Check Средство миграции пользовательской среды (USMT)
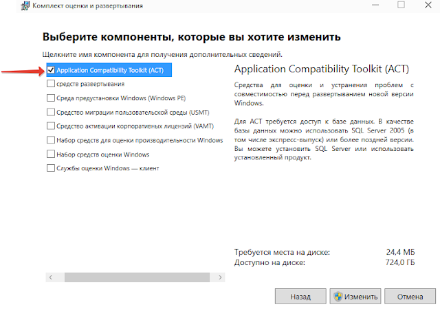This screenshot has width=440, height=309. [x=51, y=112]
